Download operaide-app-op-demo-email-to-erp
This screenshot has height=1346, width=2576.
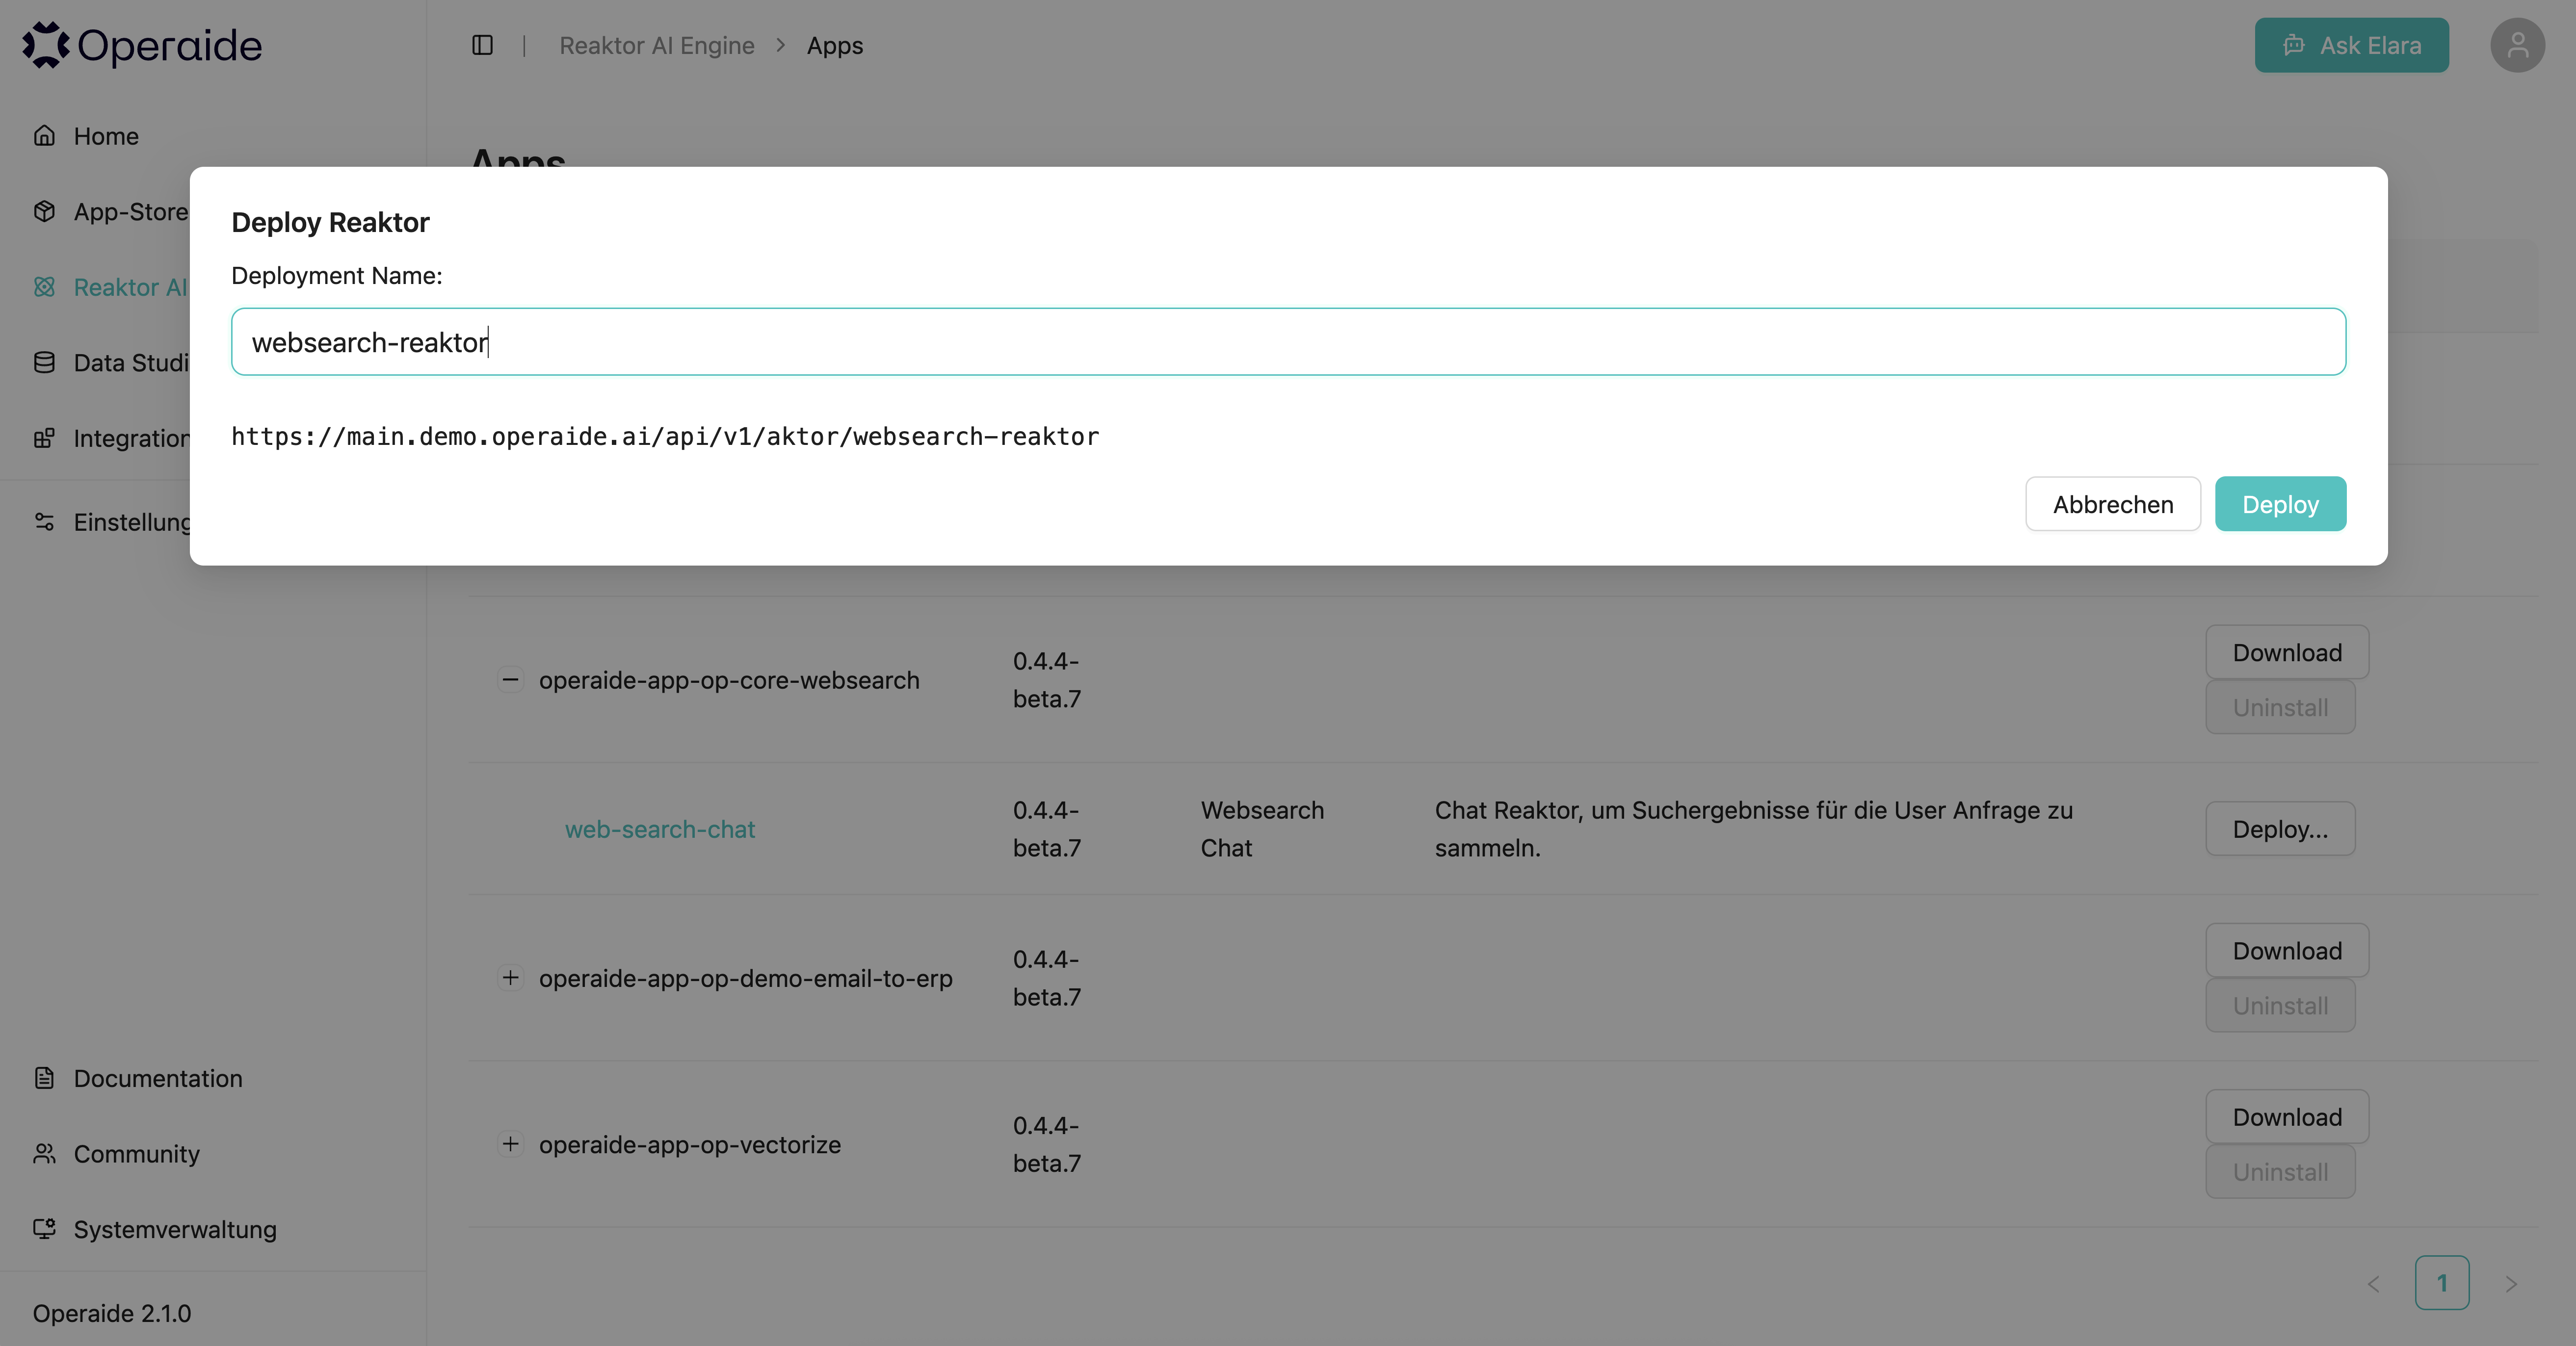(x=2287, y=950)
